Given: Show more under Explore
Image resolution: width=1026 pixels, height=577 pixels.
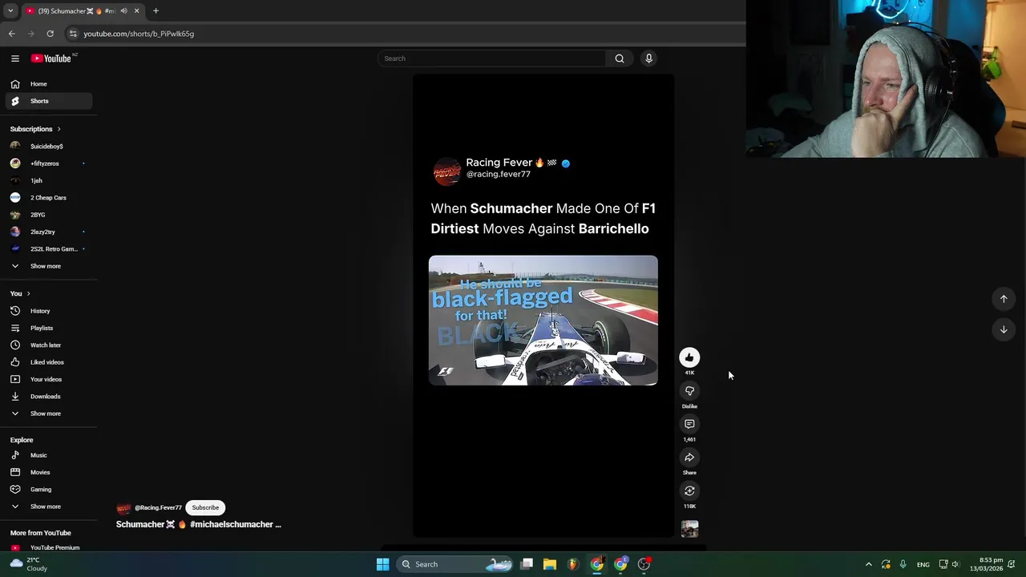Looking at the screenshot, I should point(48,506).
